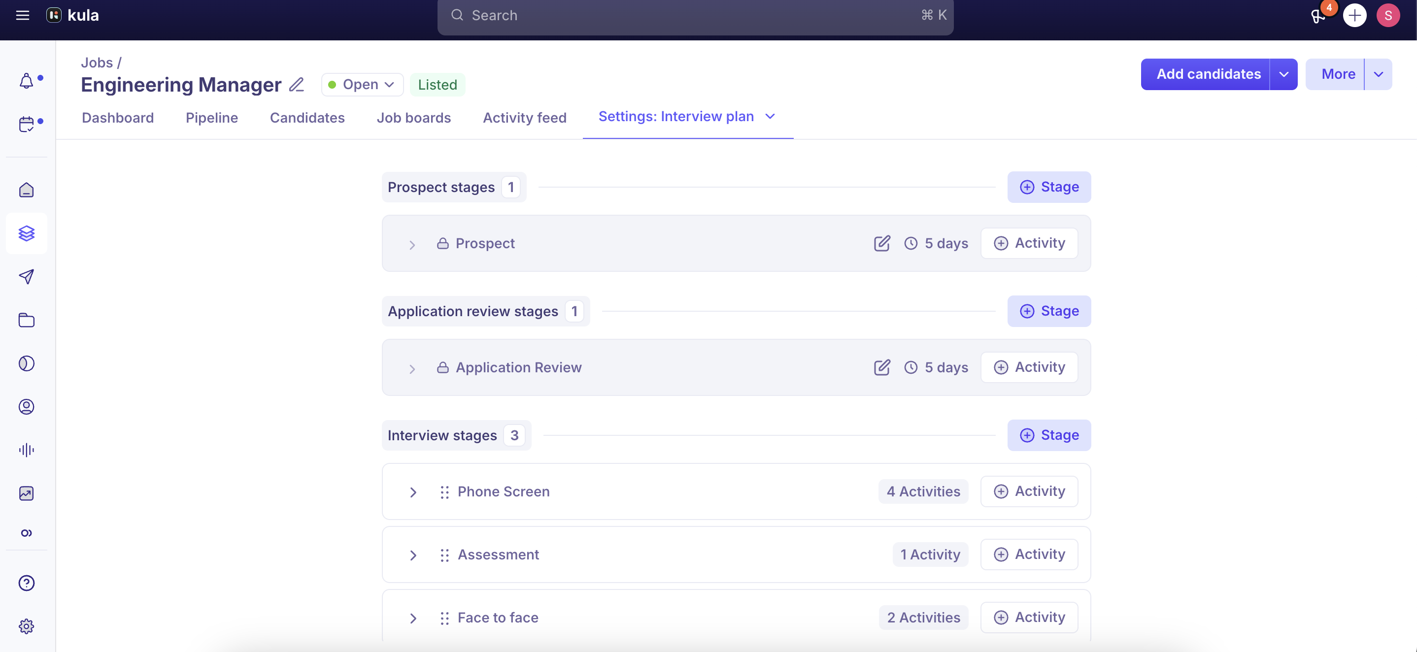Add an Activity to Assessment
This screenshot has width=1417, height=652.
1029,554
